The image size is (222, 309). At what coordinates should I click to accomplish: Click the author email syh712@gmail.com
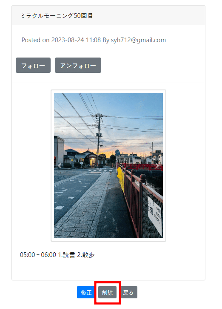pos(138,40)
